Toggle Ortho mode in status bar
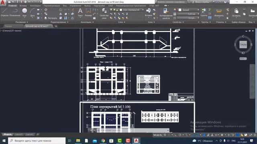257x144 pixels. click(x=176, y=135)
